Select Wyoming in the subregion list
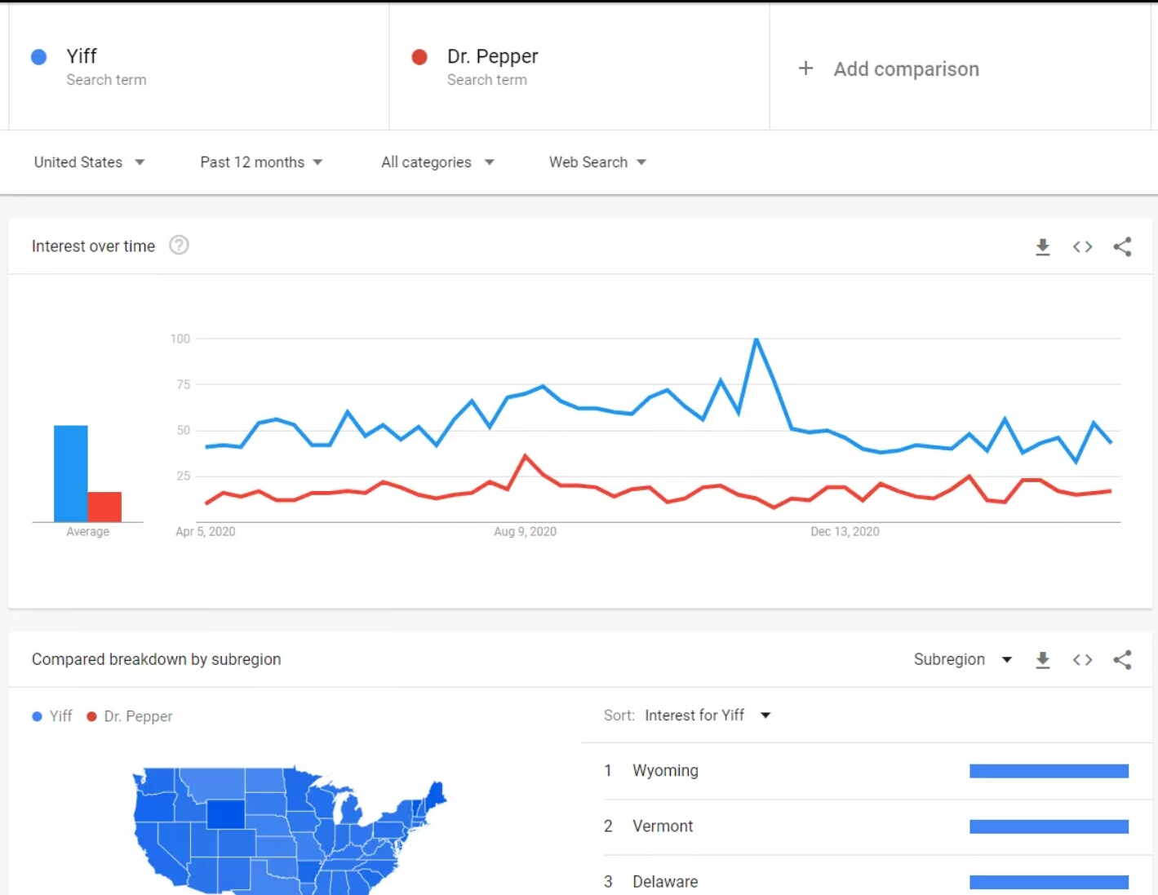1158x895 pixels. tap(665, 770)
